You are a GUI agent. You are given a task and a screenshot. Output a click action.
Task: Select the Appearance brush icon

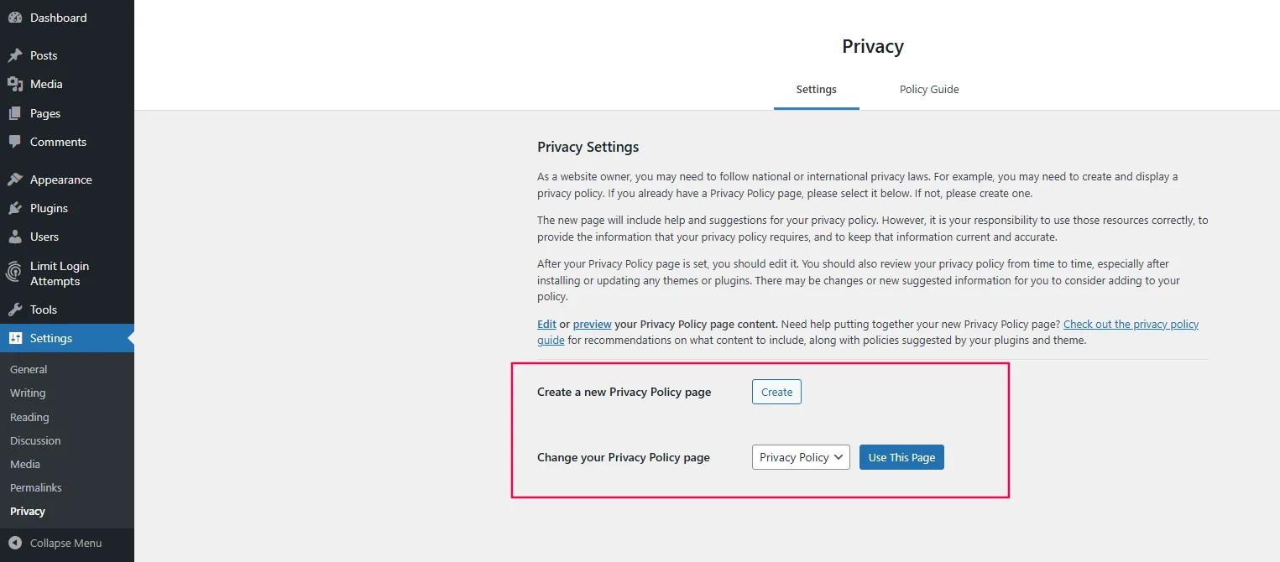[17, 179]
